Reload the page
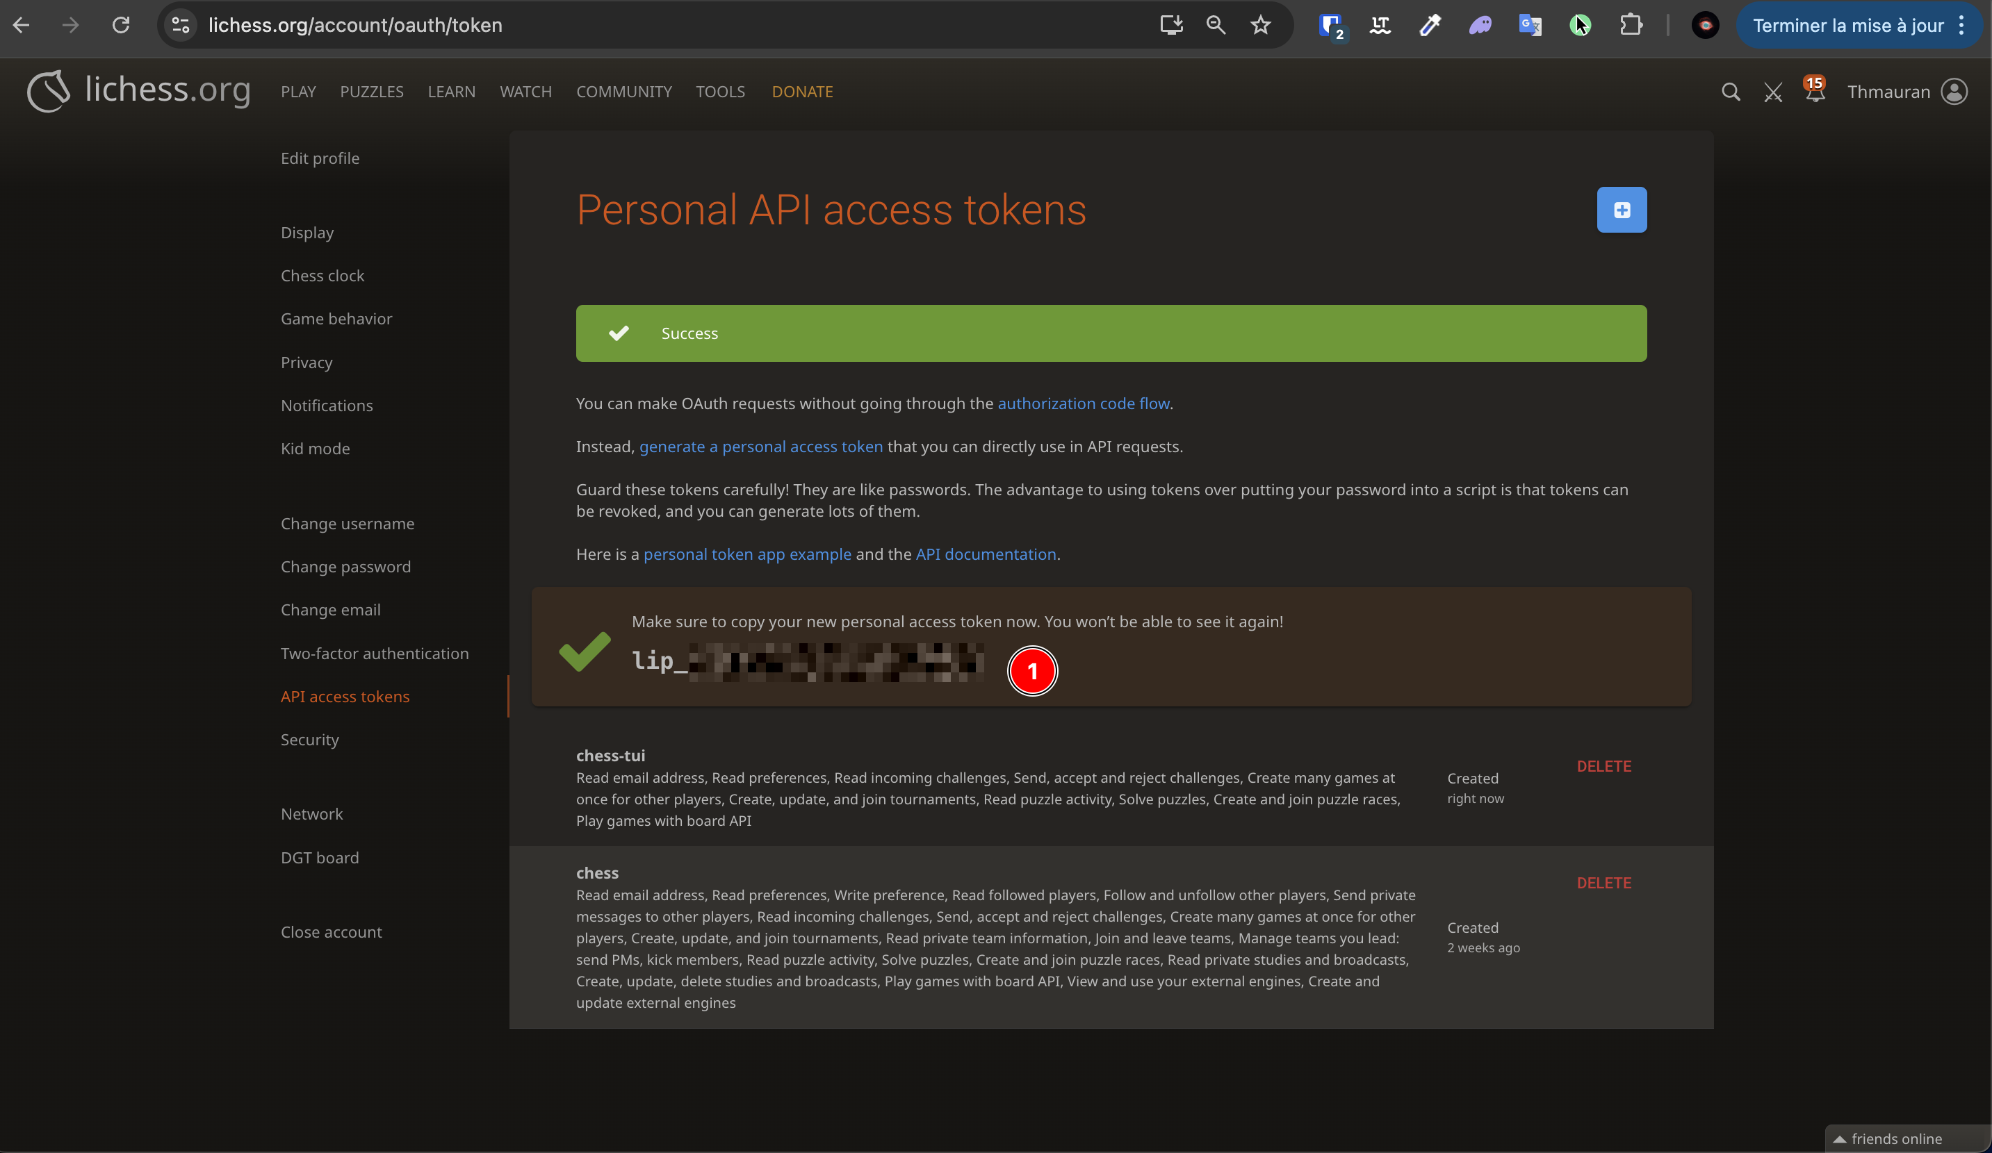Screen dimensions: 1992x1153 pos(120,24)
